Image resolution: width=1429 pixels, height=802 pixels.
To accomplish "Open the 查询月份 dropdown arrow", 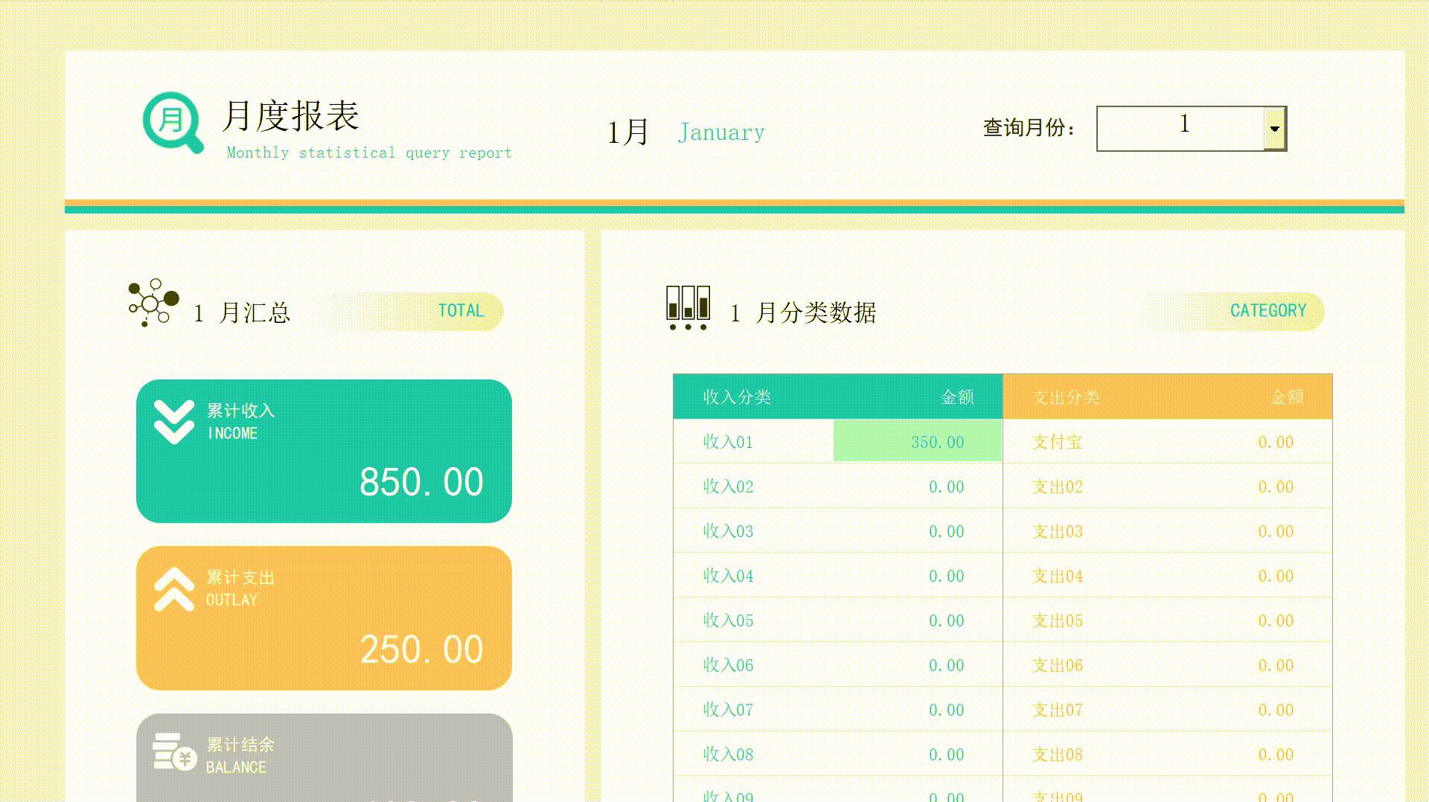I will click(x=1275, y=129).
